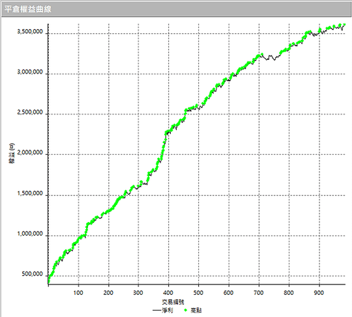Click the 2,500,000 y-axis label

[x=30, y=113]
